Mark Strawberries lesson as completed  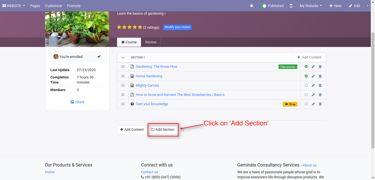tap(306, 95)
